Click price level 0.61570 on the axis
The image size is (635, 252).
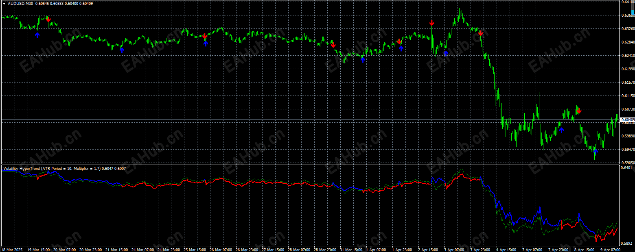pos(627,83)
